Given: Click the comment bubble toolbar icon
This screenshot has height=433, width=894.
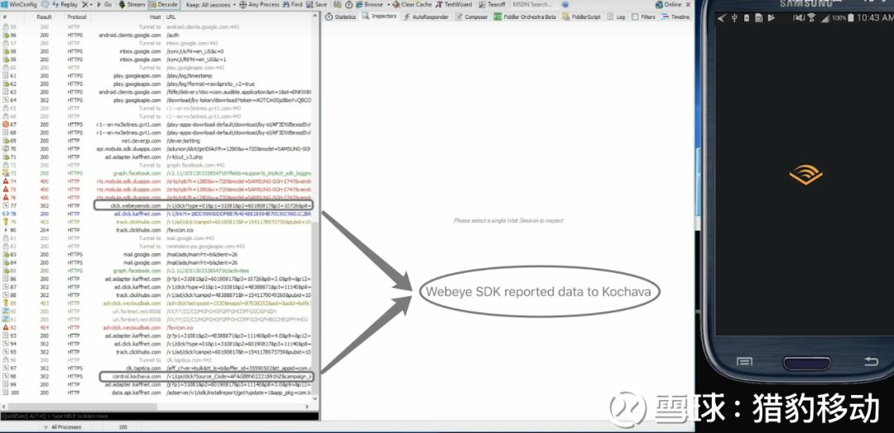Looking at the screenshot, I should 45,4.
